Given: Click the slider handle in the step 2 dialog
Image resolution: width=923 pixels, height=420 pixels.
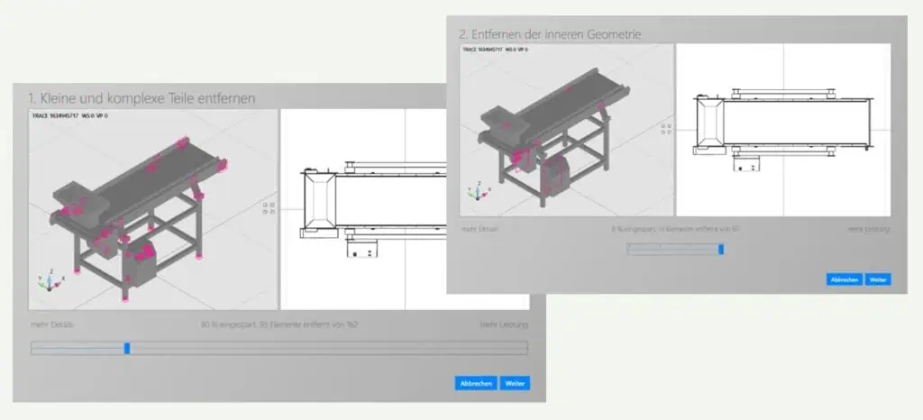Looking at the screenshot, I should (x=721, y=250).
